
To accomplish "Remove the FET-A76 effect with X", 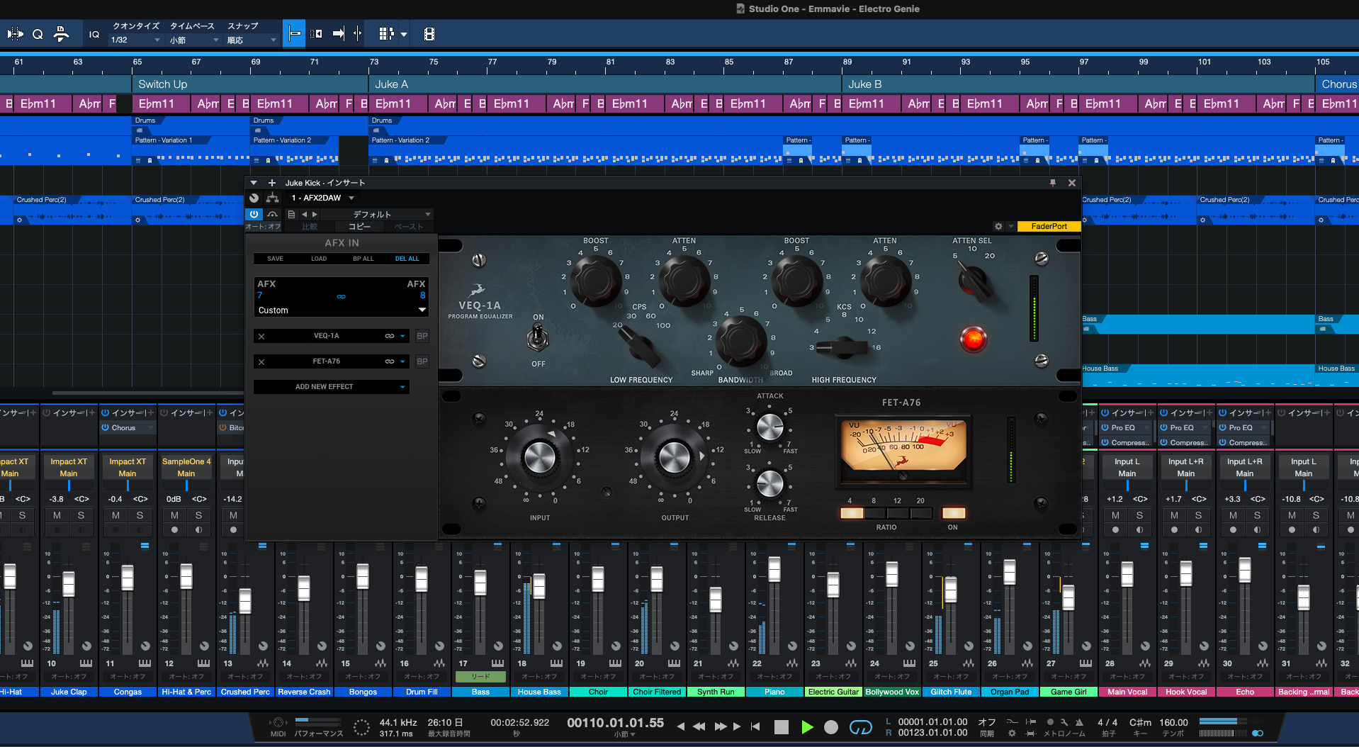I will coord(261,362).
